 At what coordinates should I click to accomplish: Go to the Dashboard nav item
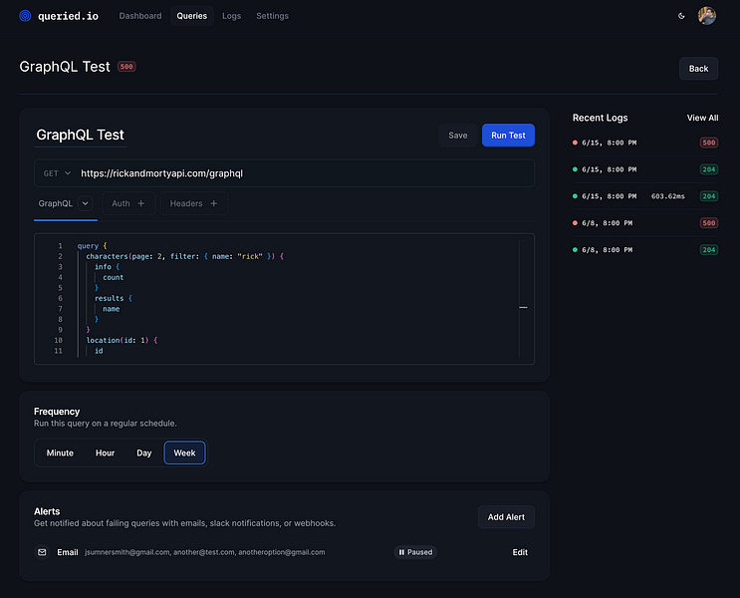point(140,16)
